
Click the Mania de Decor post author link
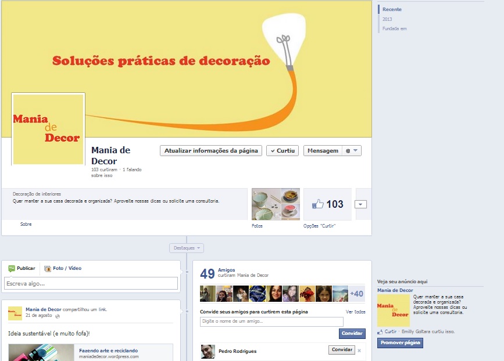pyautogui.click(x=44, y=310)
